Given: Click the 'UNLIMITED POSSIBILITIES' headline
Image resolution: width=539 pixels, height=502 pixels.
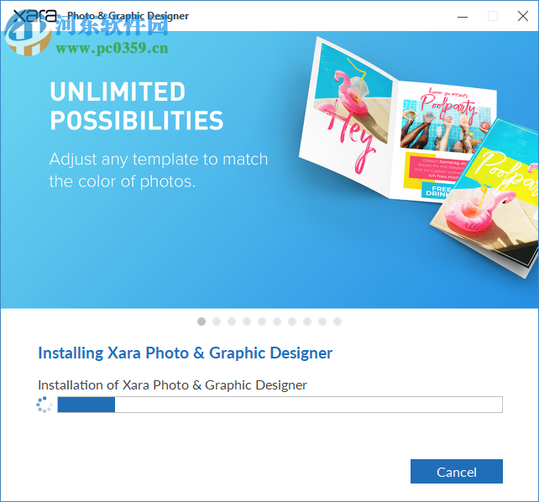Looking at the screenshot, I should 137,106.
